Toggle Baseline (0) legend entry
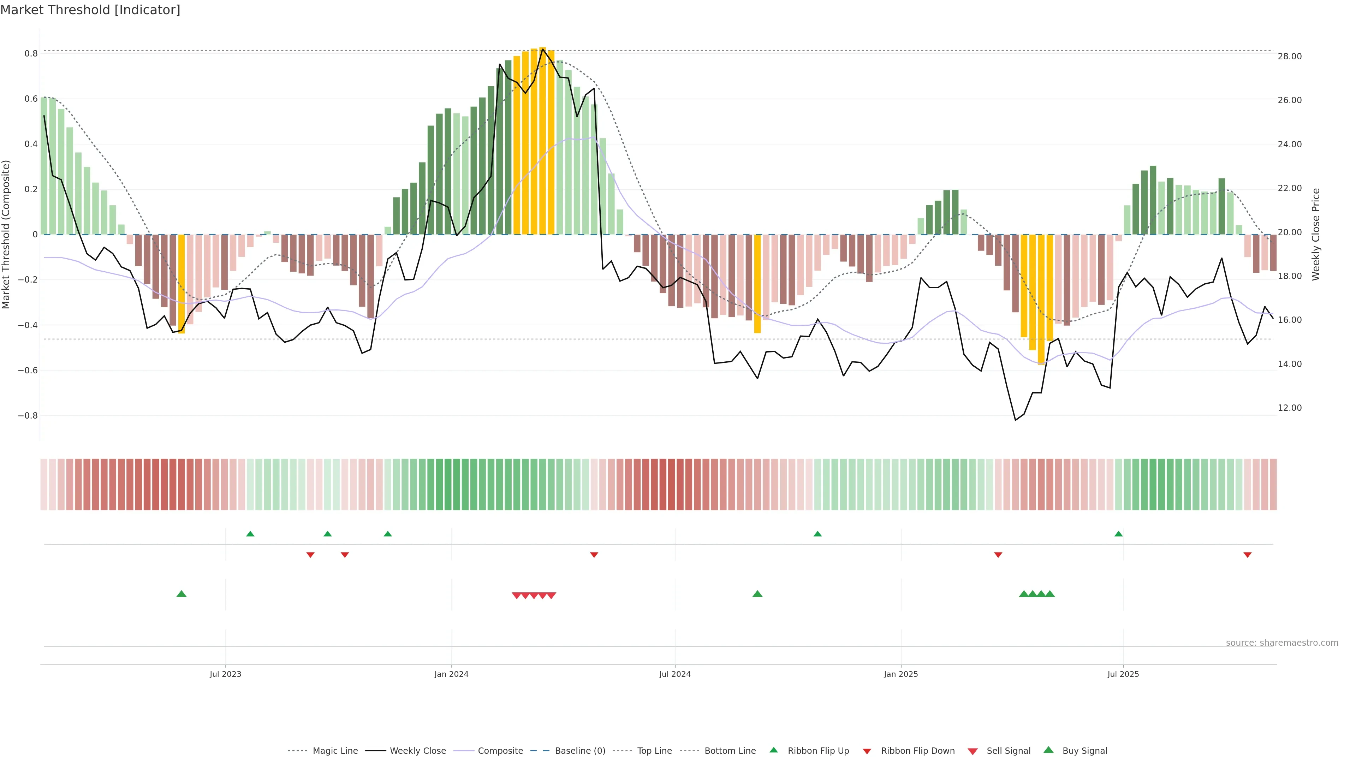This screenshot has height=763, width=1356. [x=580, y=751]
